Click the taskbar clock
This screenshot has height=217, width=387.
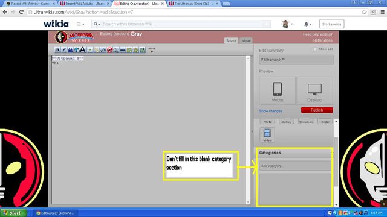coord(377,213)
